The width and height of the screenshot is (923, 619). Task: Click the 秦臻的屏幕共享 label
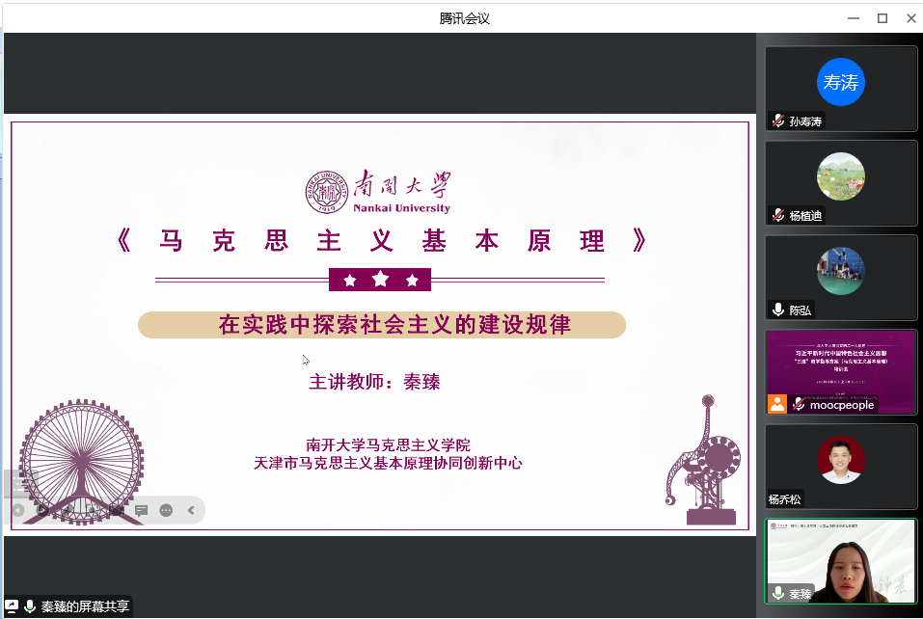pos(84,606)
